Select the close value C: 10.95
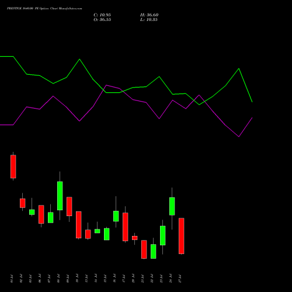Screen dimensions: 292x292 (x=102, y=15)
